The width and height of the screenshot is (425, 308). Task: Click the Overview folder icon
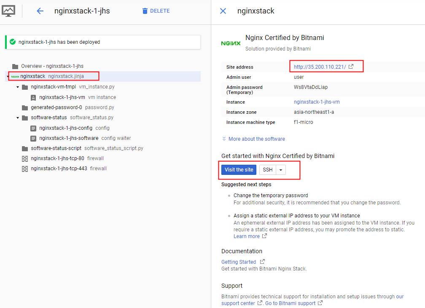(x=15, y=67)
